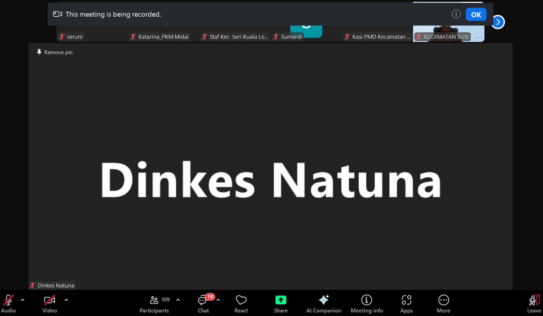Screen dimensions: 543x316
Task: Click the recording info icon
Action: 456,14
